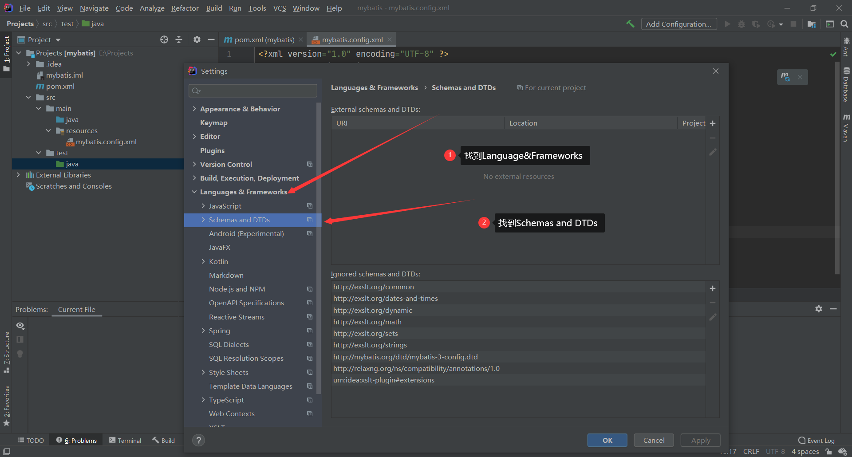Open Problems panel gear settings
The height and width of the screenshot is (457, 852).
pos(819,309)
